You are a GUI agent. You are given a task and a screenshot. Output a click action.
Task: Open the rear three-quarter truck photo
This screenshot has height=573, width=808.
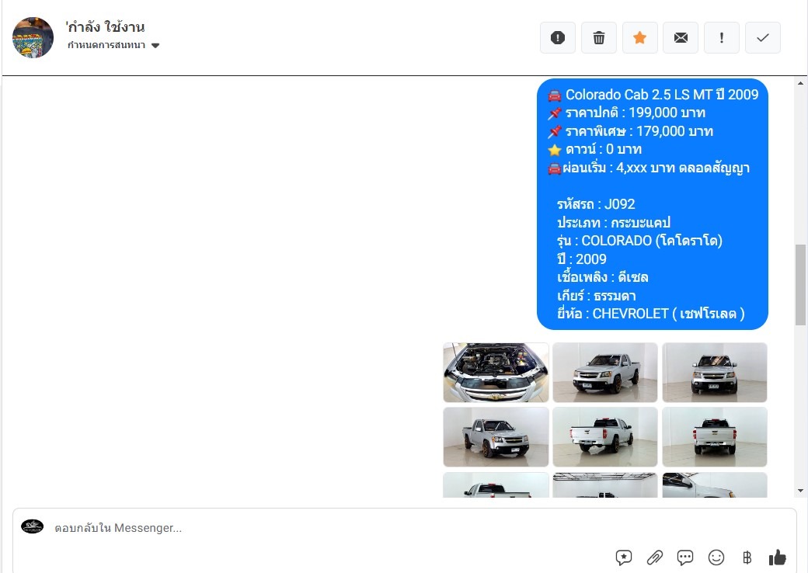(x=605, y=437)
